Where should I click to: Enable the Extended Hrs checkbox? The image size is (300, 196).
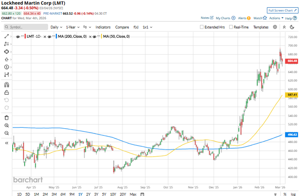tap(202, 27)
